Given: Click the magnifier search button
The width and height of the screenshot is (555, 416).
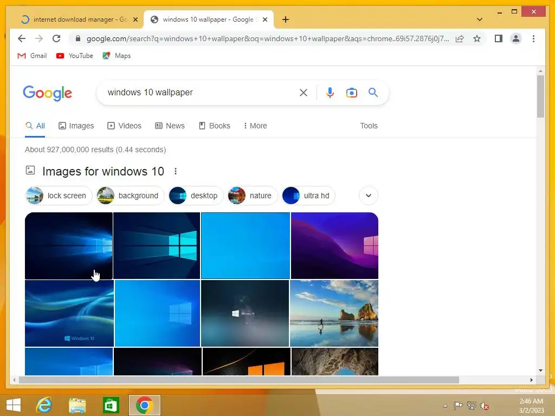Looking at the screenshot, I should (x=373, y=93).
